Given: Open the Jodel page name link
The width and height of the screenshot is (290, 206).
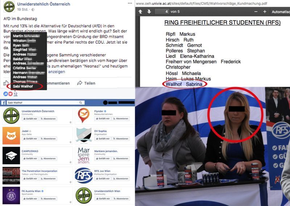Looking at the screenshot, I should 25,131.
